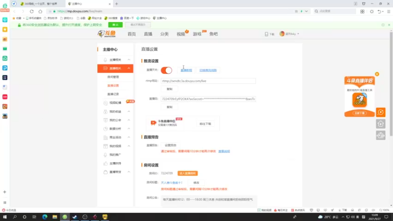The width and height of the screenshot is (393, 221).
Task: Collapse the 主播相关 sidebar section
Action: point(129,59)
